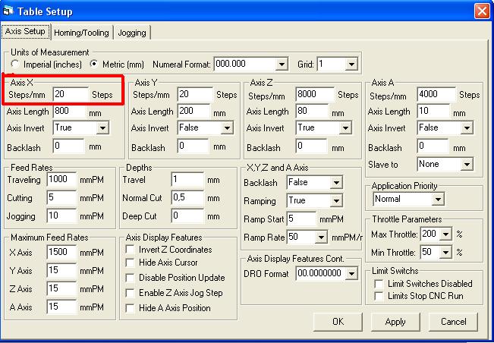This screenshot has height=343, width=494.
Task: Select the Metric (mm) radio button
Action: [x=95, y=65]
